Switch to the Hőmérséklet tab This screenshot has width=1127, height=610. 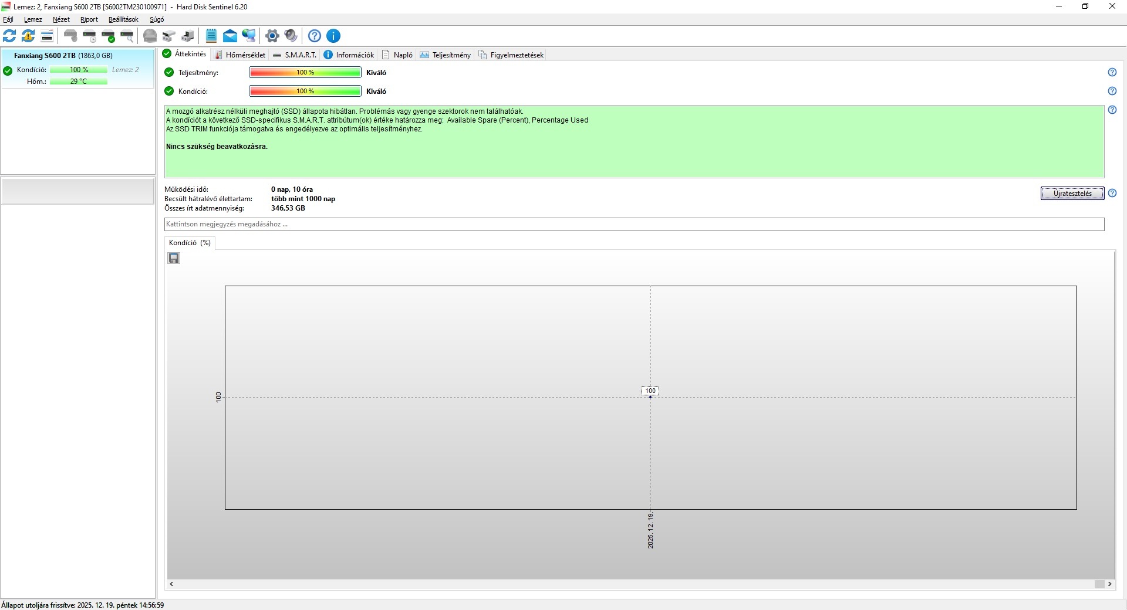[241, 55]
